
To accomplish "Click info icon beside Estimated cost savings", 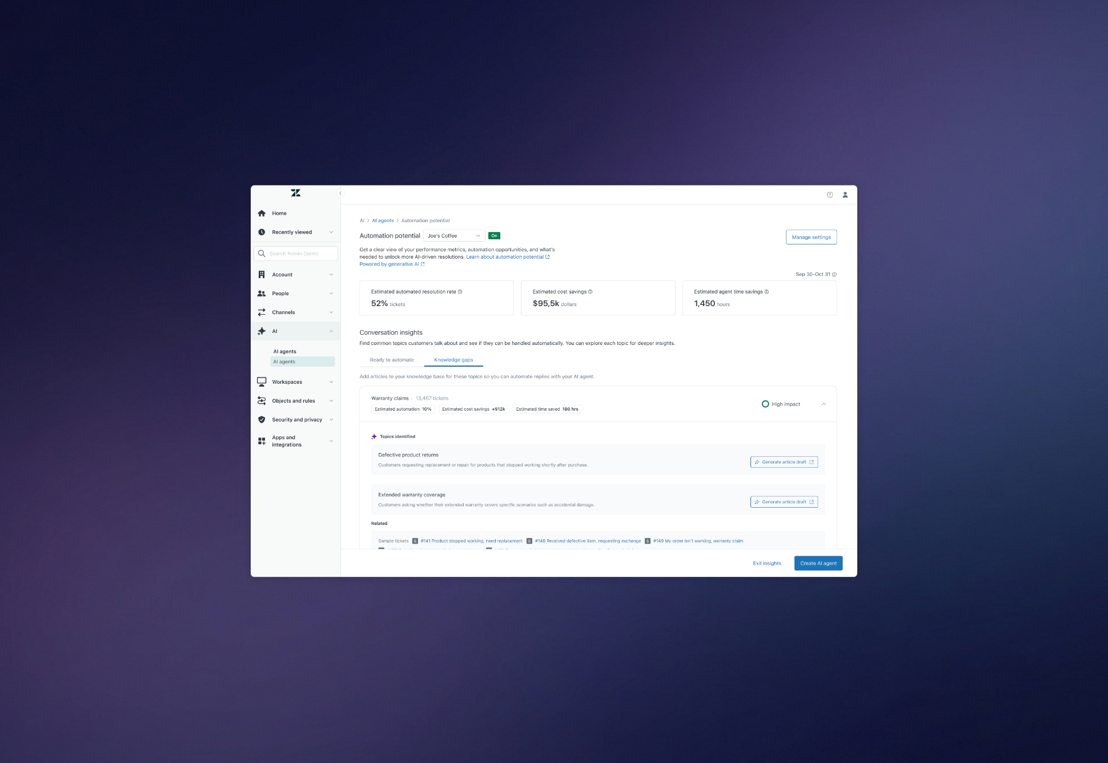I will point(591,292).
